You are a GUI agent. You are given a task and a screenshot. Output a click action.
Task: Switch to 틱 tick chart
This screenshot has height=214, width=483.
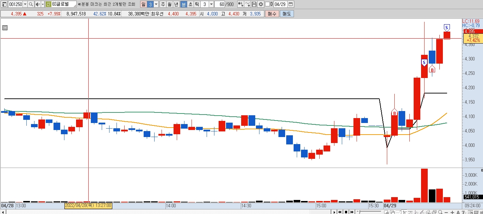click(197, 4)
